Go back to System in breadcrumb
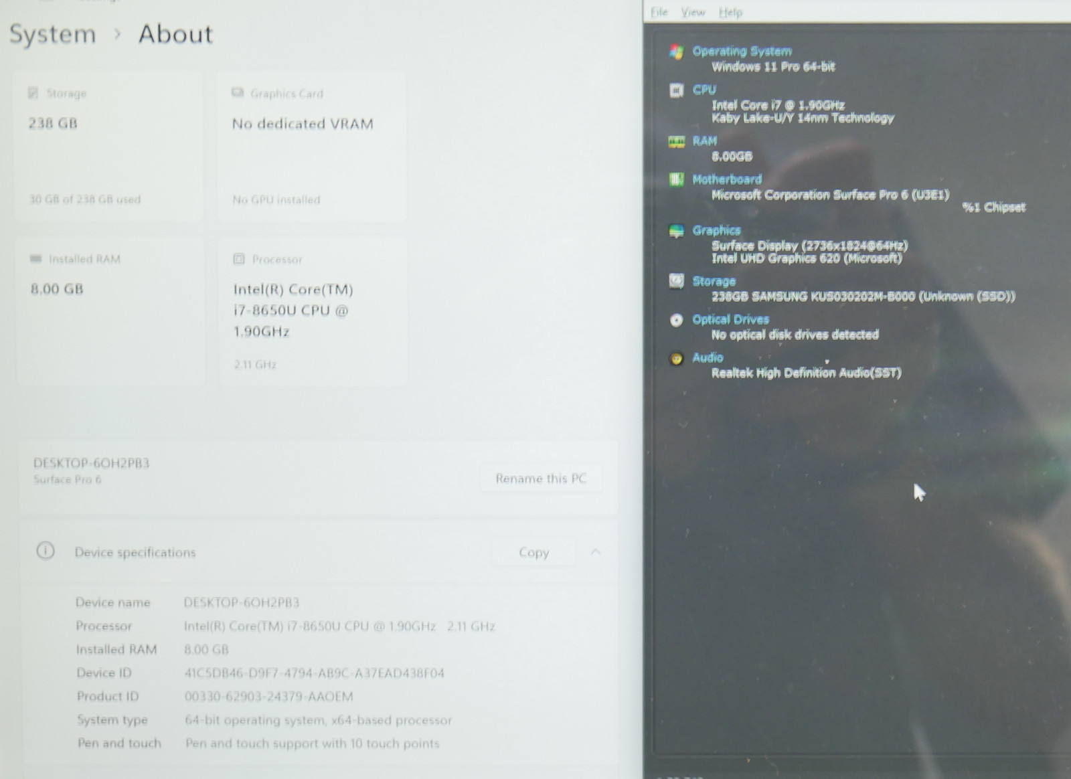 [x=52, y=34]
